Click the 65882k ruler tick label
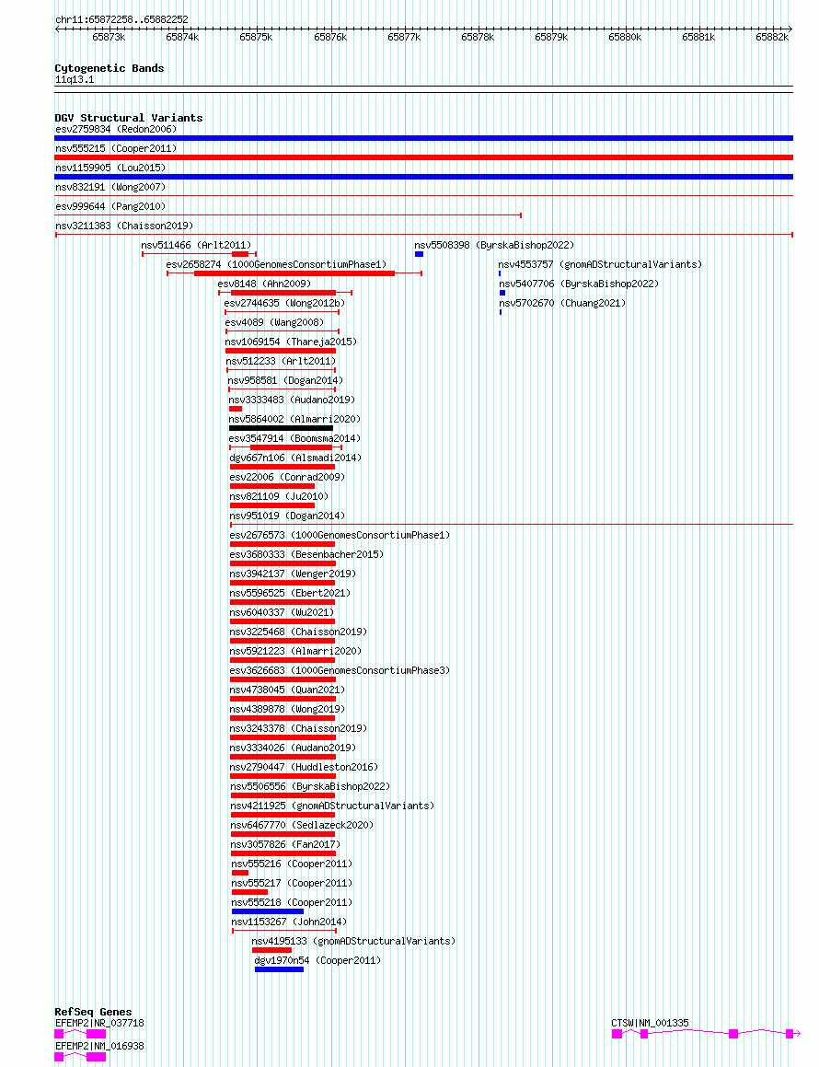Image resolution: width=819 pixels, height=1067 pixels. tap(772, 38)
